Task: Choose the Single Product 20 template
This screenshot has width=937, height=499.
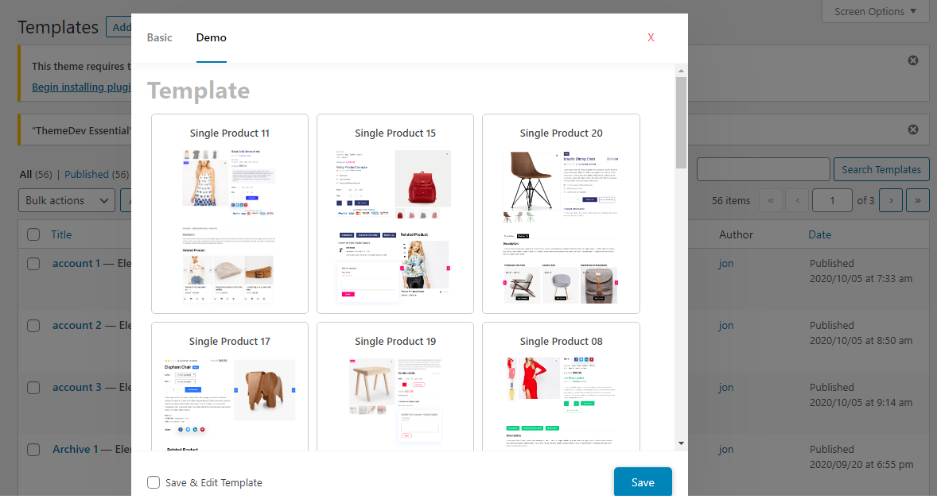Action: [561, 214]
